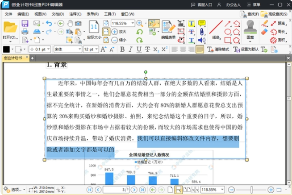Open the Comments (C) menu
The width and height of the screenshot is (292, 195).
[75, 14]
